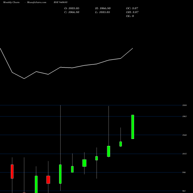Select the low value "L: 1035.05"
193x193 pixels.
[x=103, y=12]
